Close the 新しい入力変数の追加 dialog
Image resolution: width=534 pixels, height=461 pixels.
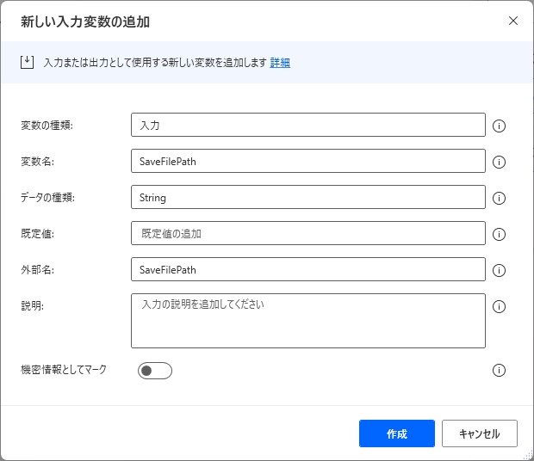coord(513,21)
